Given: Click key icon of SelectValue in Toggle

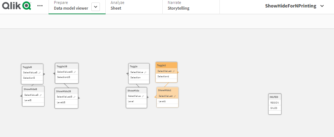Looking at the screenshot, I should (145, 72).
